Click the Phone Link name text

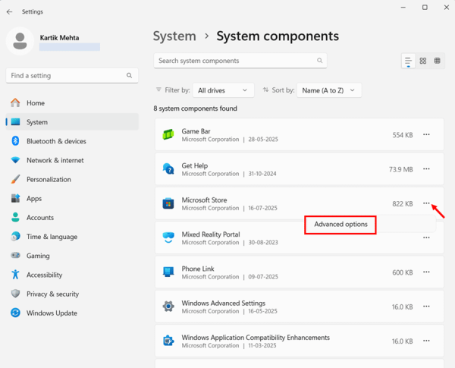198,269
